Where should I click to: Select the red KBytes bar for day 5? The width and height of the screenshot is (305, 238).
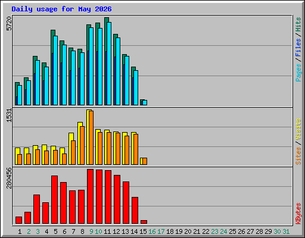click(x=55, y=199)
